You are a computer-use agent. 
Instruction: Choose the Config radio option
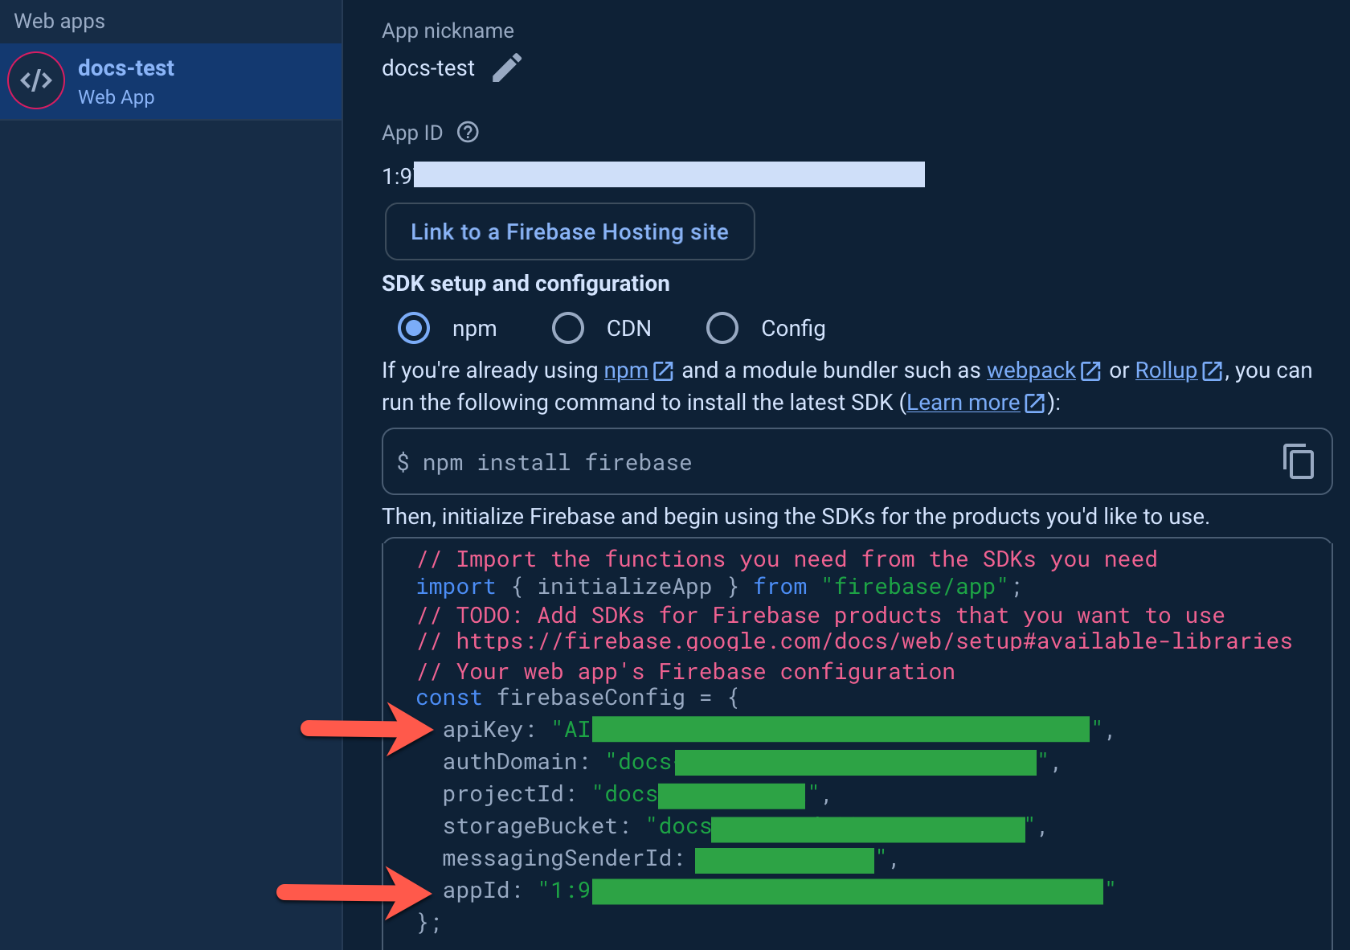[722, 328]
